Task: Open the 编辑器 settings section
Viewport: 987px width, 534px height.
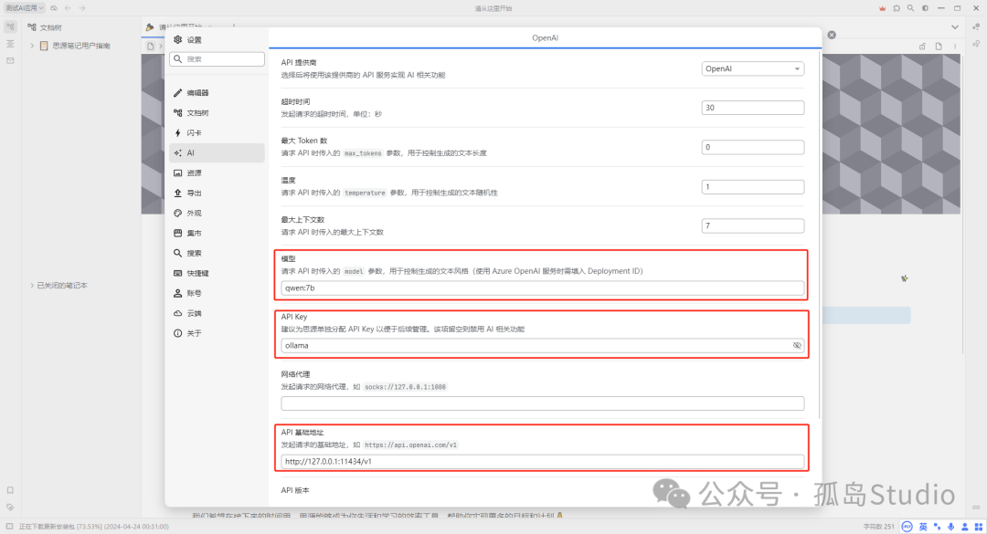Action: pos(217,92)
